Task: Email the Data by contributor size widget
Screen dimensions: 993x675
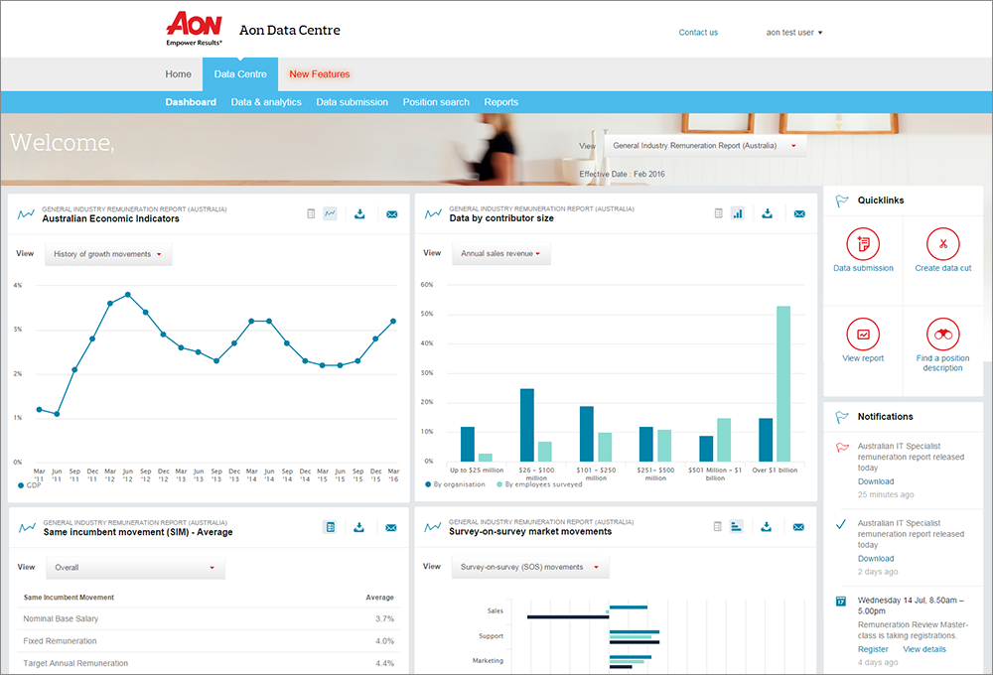Action: click(x=799, y=213)
